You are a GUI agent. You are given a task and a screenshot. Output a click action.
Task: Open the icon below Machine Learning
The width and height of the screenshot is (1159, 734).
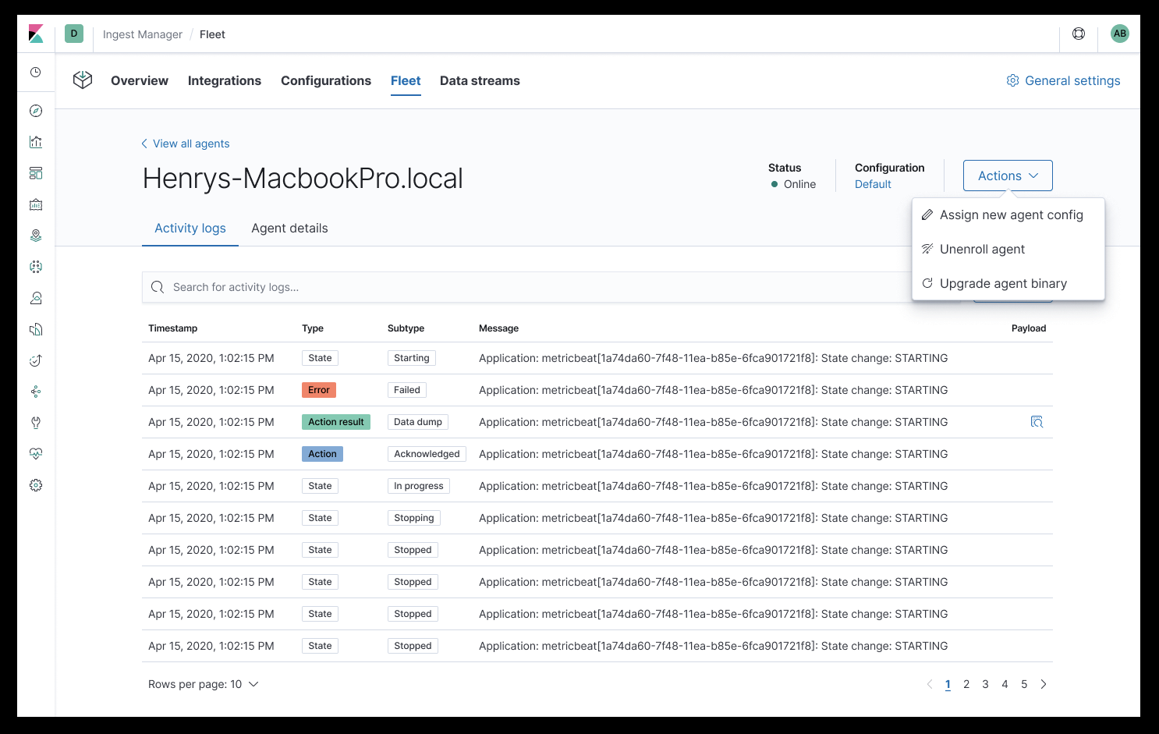36,298
